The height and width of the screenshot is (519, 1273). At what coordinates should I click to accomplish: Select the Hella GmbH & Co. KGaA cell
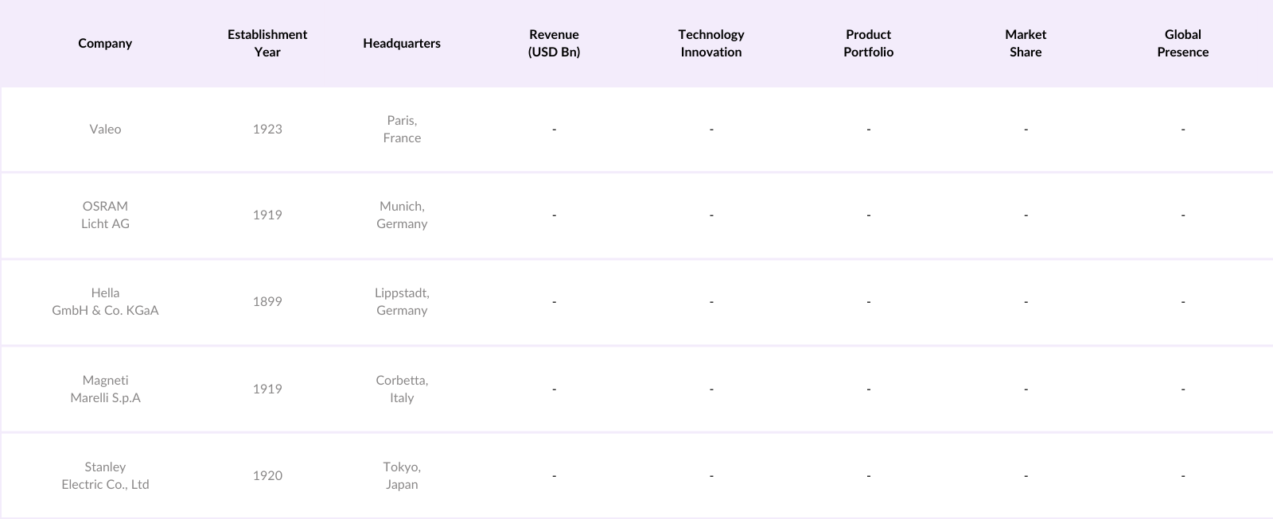(105, 301)
